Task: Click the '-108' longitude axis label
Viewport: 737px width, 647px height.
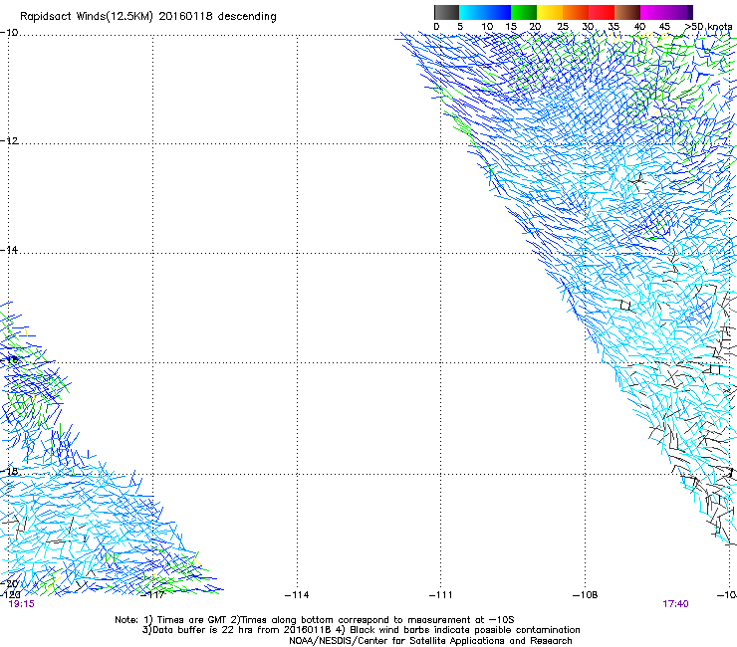Action: pyautogui.click(x=586, y=595)
